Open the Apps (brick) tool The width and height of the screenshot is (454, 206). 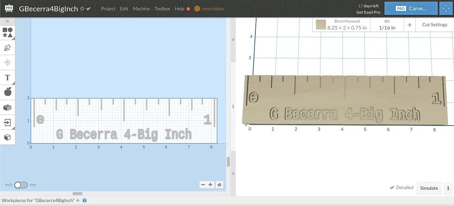point(7,107)
